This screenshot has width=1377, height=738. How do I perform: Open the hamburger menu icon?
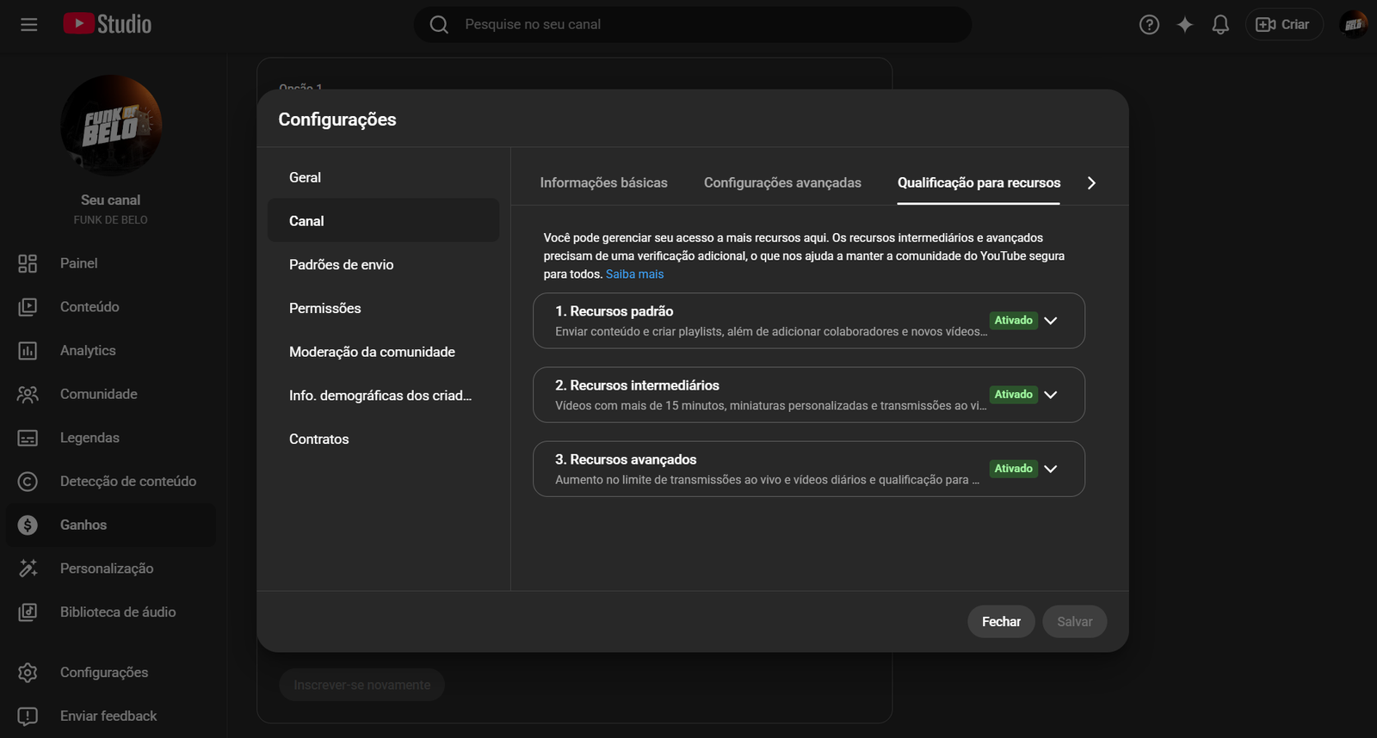point(28,25)
